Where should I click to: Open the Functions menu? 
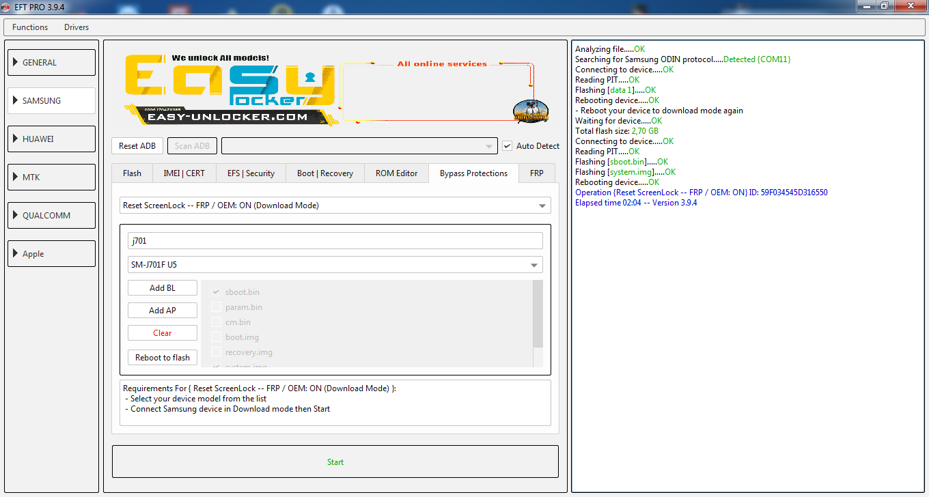tap(30, 27)
